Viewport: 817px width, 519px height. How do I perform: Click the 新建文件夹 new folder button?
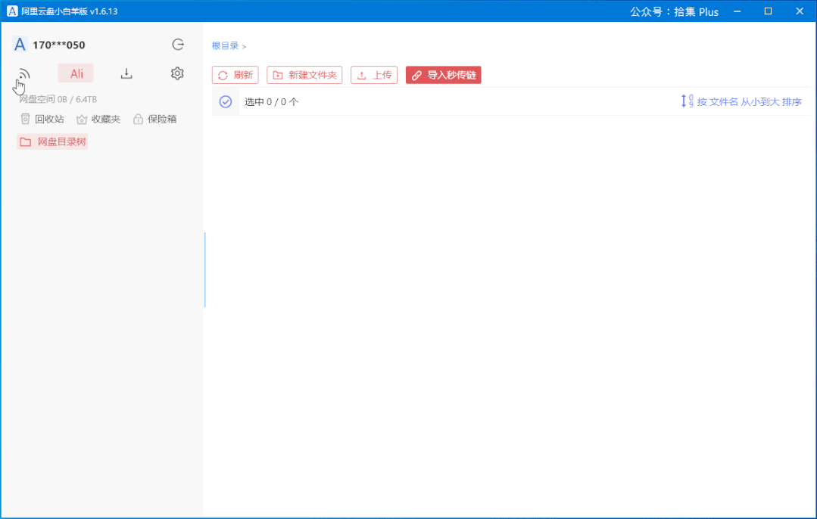[304, 75]
